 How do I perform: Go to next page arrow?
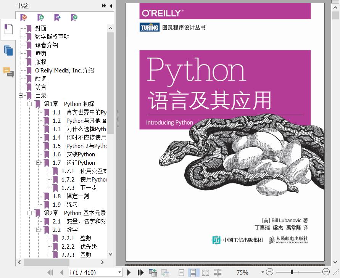129,272
